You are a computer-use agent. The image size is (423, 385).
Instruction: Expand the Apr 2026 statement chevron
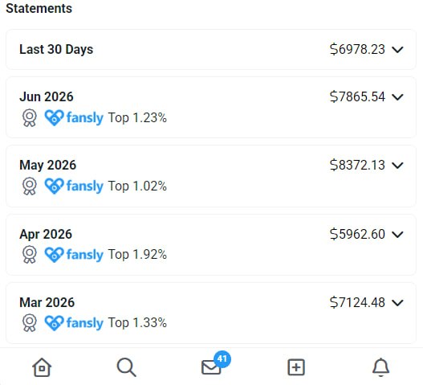pyautogui.click(x=397, y=234)
